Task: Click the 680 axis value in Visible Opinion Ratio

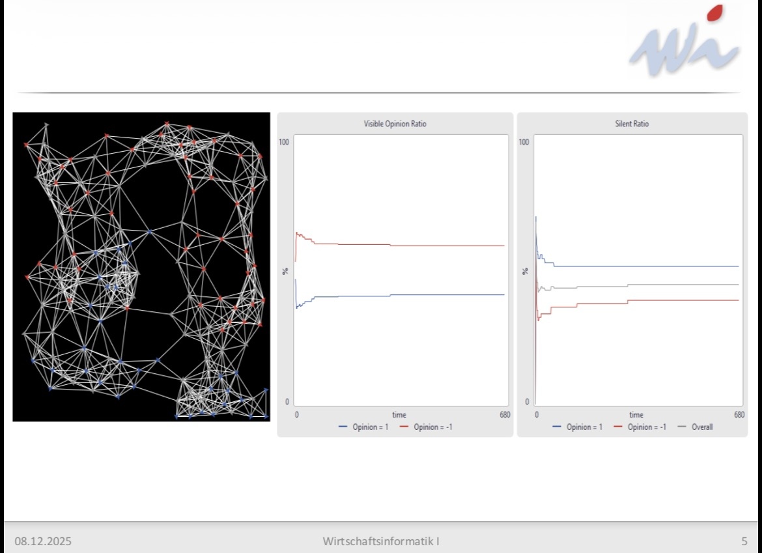Action: click(505, 415)
